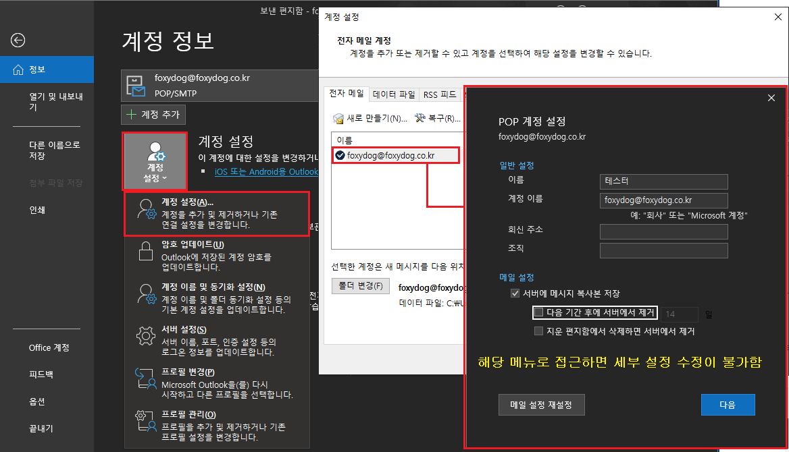Expand the 계정 설정 dropdown button
Screen dimensions: 789x452
click(155, 161)
